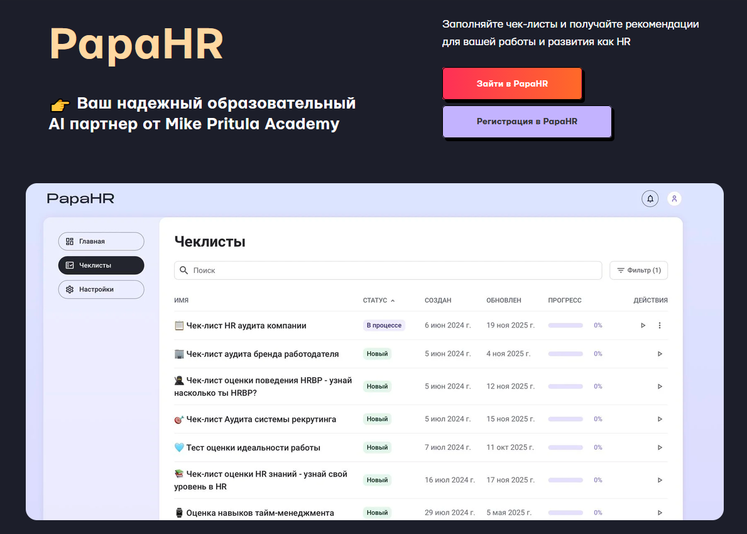Click the watch emoji beside тайм-менеджмента

point(179,513)
